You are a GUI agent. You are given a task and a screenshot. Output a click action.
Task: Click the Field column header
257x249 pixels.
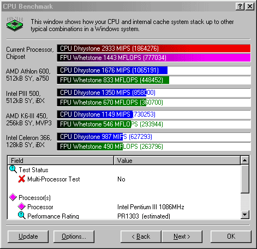61,160
